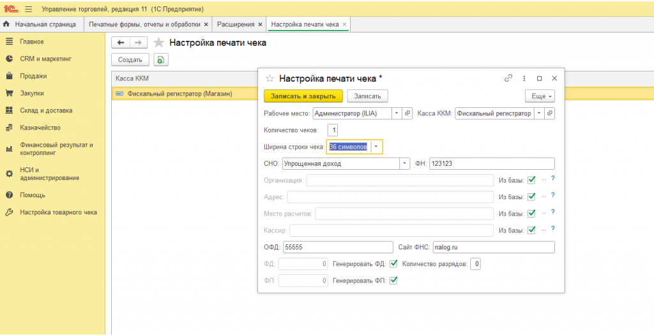Open the dialog's three-dot options menu
Image resolution: width=654 pixels, height=335 pixels.
tap(524, 78)
